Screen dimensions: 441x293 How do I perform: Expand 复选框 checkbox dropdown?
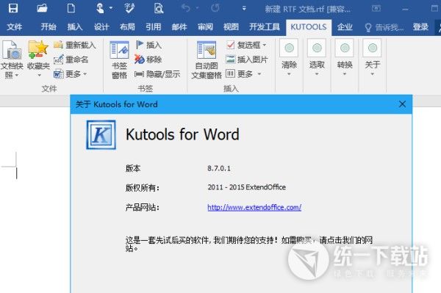point(246,45)
